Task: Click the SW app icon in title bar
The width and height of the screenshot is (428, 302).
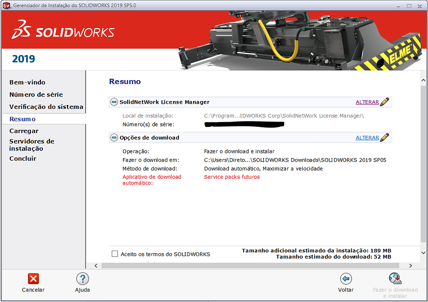Action: pyautogui.click(x=6, y=6)
